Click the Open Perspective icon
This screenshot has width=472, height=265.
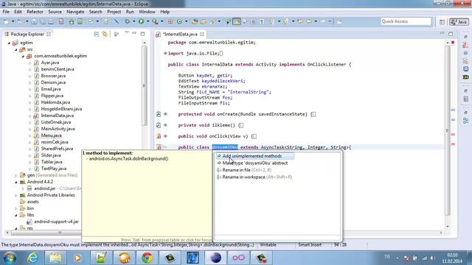click(442, 21)
